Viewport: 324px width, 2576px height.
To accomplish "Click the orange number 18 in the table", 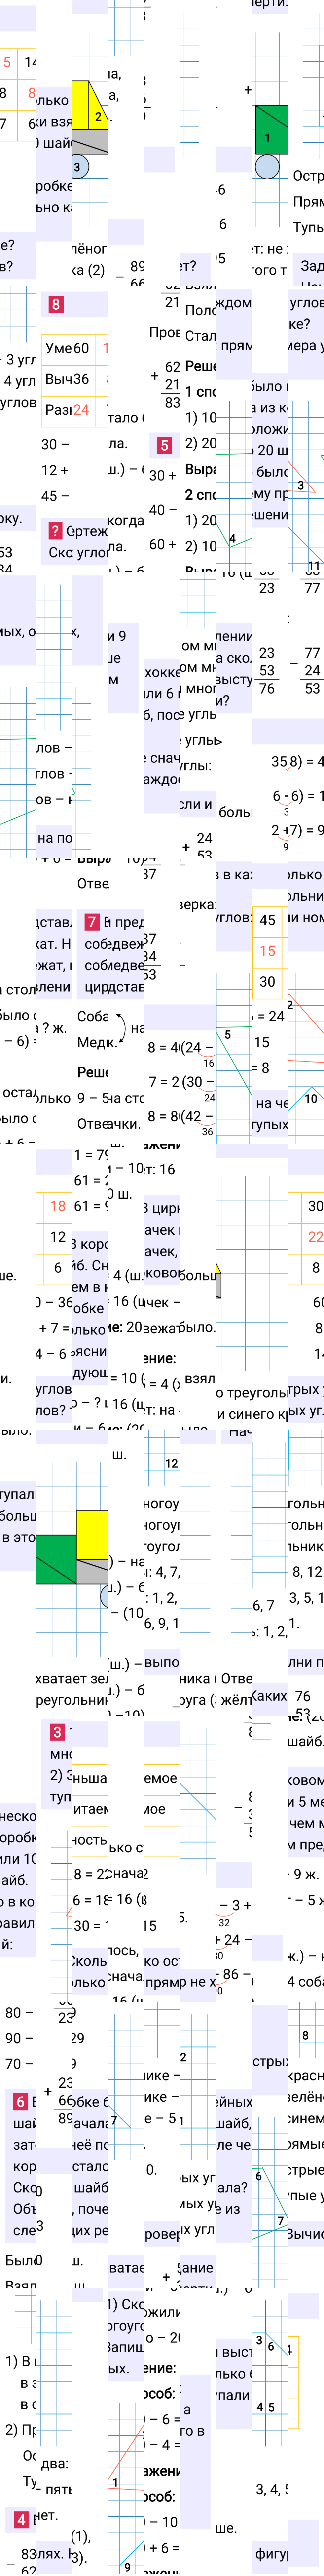I will click(58, 1206).
